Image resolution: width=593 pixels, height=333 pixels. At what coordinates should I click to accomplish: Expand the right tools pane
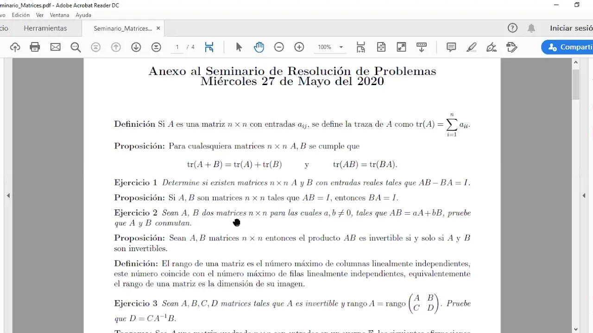point(584,196)
